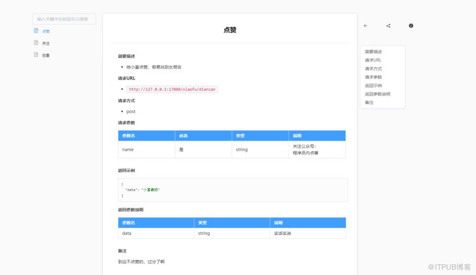Image resolution: width=476 pixels, height=275 pixels.
Task: Click the document icon beside 关注
Action: pos(36,43)
